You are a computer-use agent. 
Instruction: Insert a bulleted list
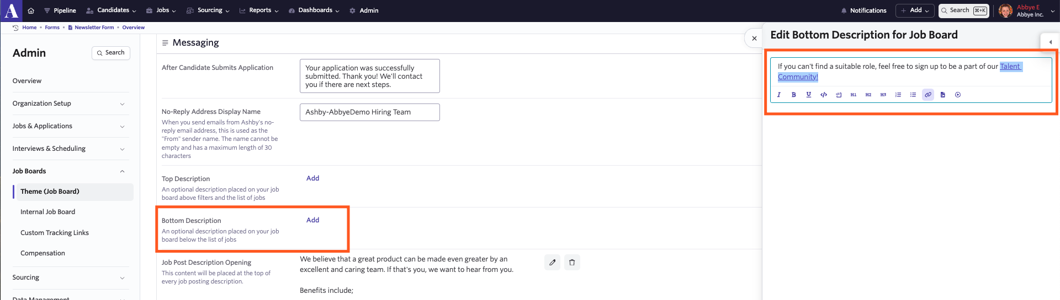click(913, 95)
